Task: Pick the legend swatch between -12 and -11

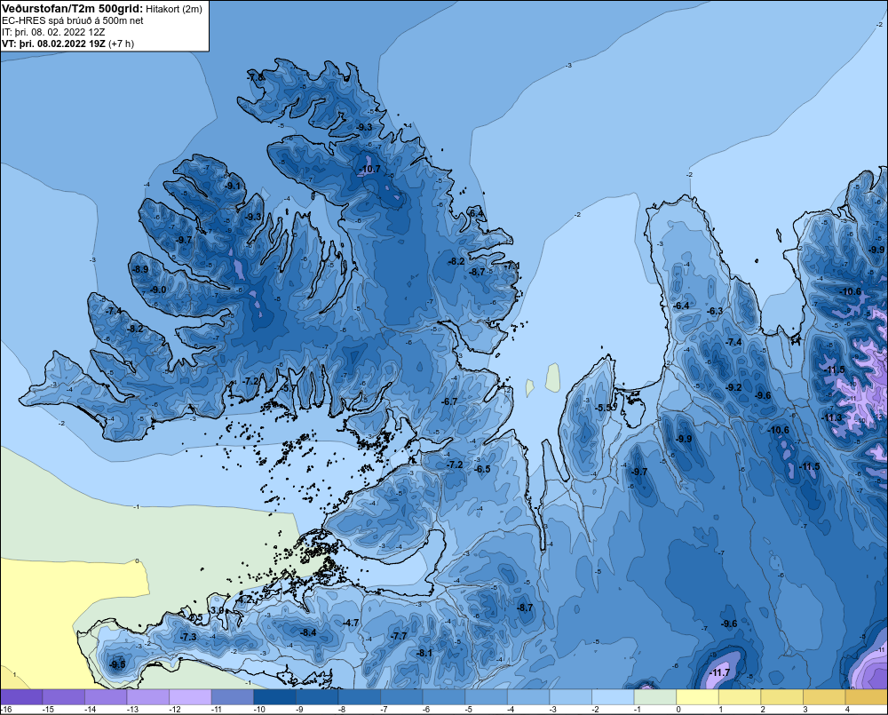Action: point(190,697)
